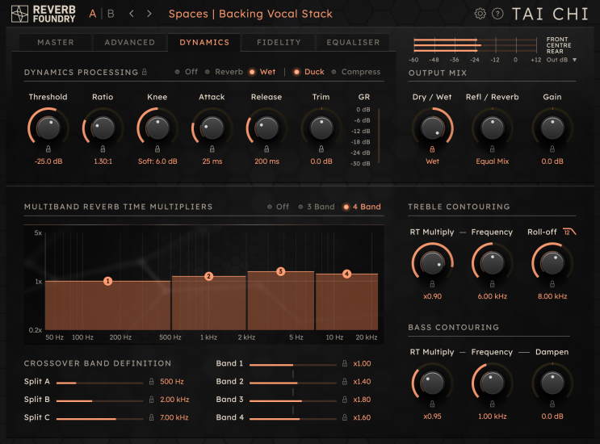Lock the Attack knob parameter
The image size is (600, 444).
pyautogui.click(x=212, y=149)
